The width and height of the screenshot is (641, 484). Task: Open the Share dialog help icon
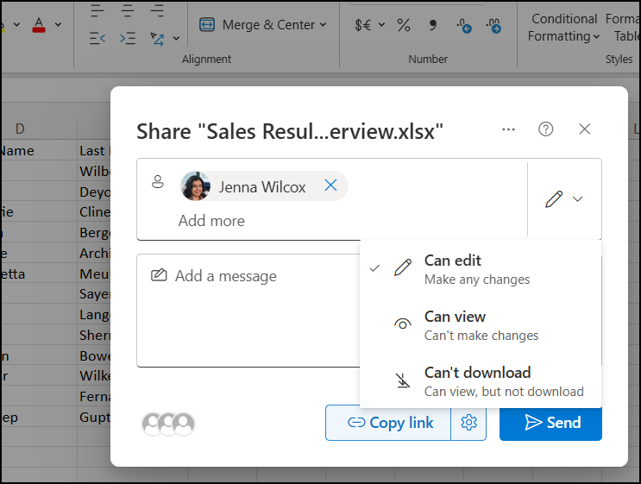(x=545, y=129)
